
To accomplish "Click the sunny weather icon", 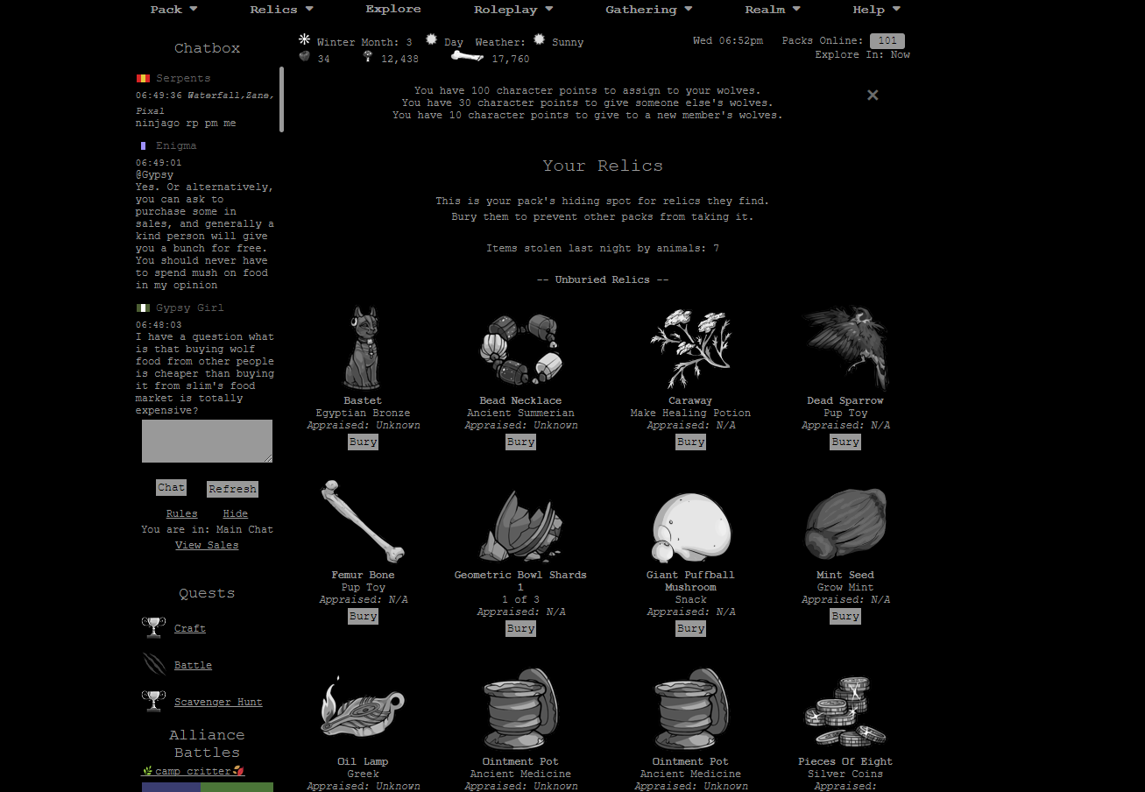I will click(540, 39).
